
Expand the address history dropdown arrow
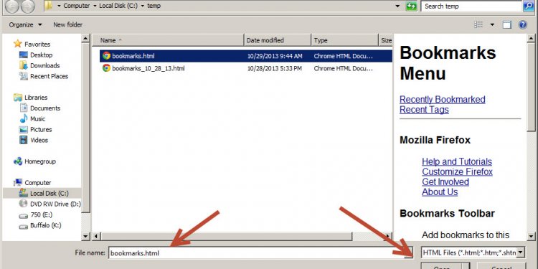pos(397,6)
